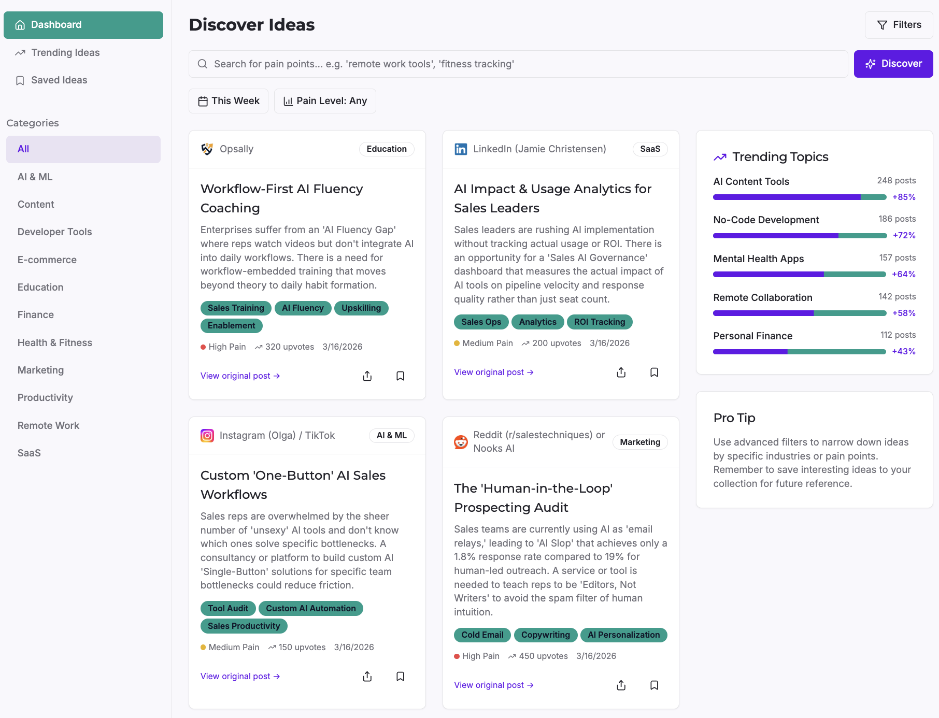Viewport: 939px width, 718px height.
Task: Bookmark the Human-in-the-Loop Prospecting Audit card
Action: coord(654,685)
